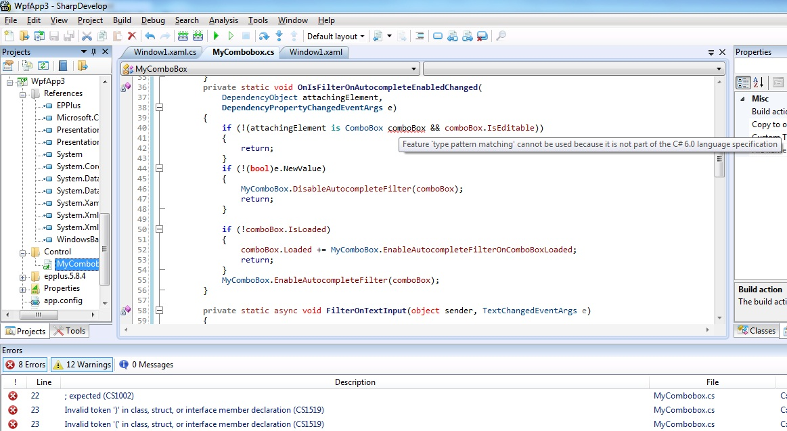This screenshot has height=431, width=787.
Task: Click the Cut scissors icon
Action: point(87,36)
